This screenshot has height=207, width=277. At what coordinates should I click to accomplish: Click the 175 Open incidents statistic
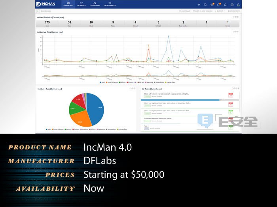tap(47, 24)
